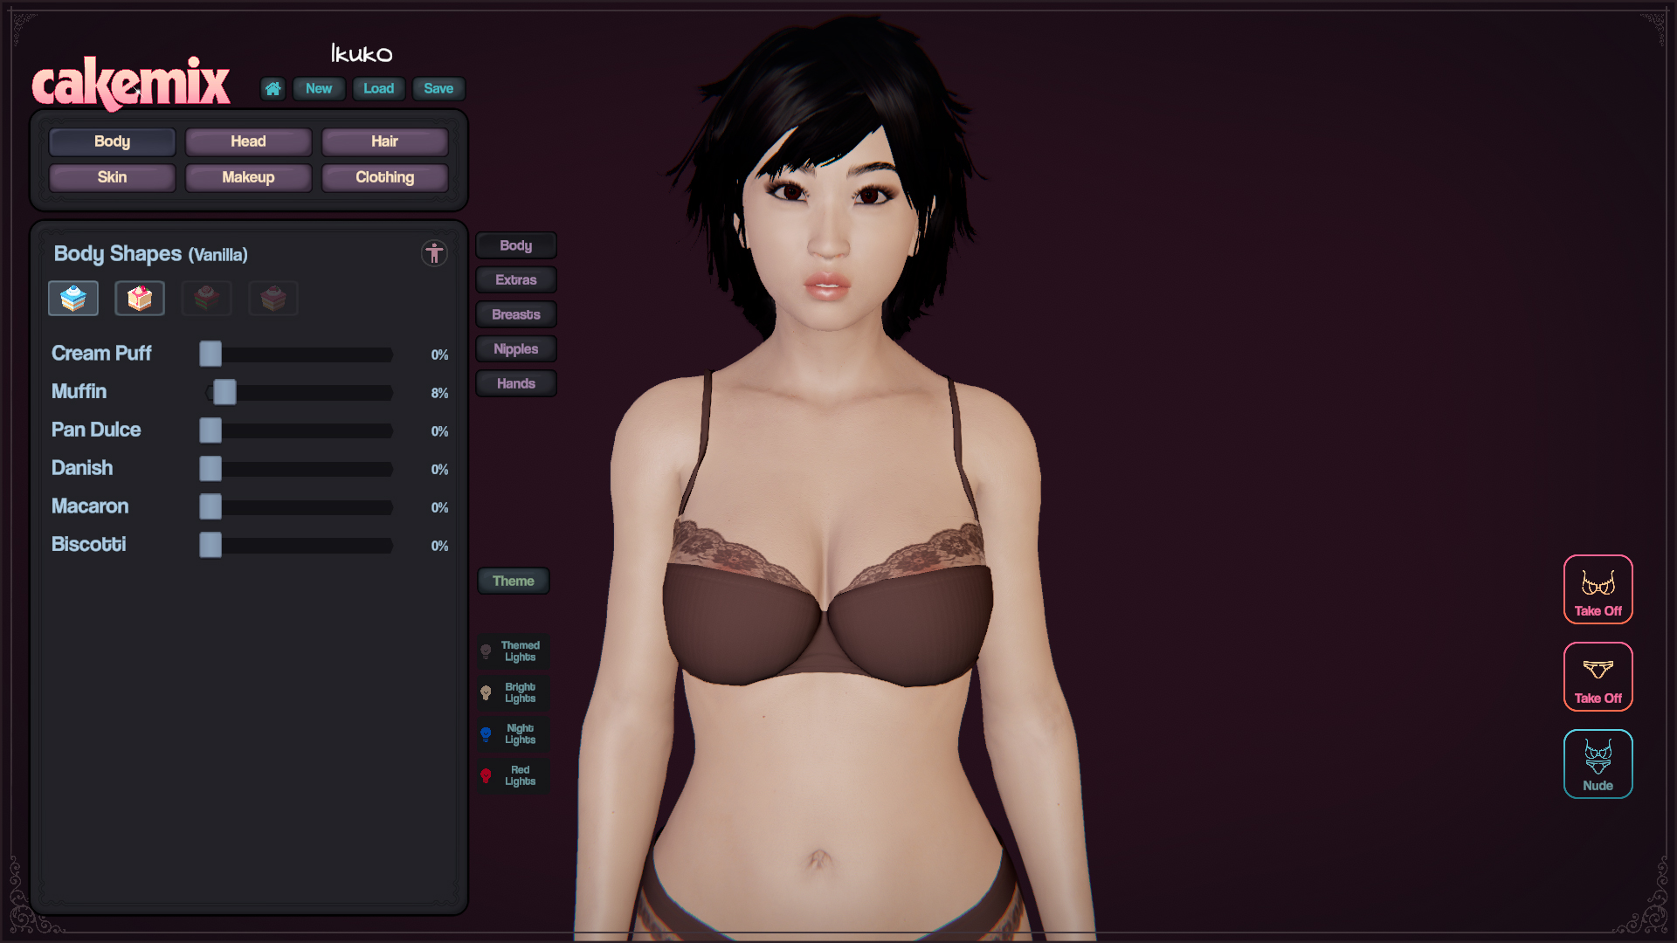Select the blue cake preset icon
The width and height of the screenshot is (1677, 943).
(x=73, y=299)
